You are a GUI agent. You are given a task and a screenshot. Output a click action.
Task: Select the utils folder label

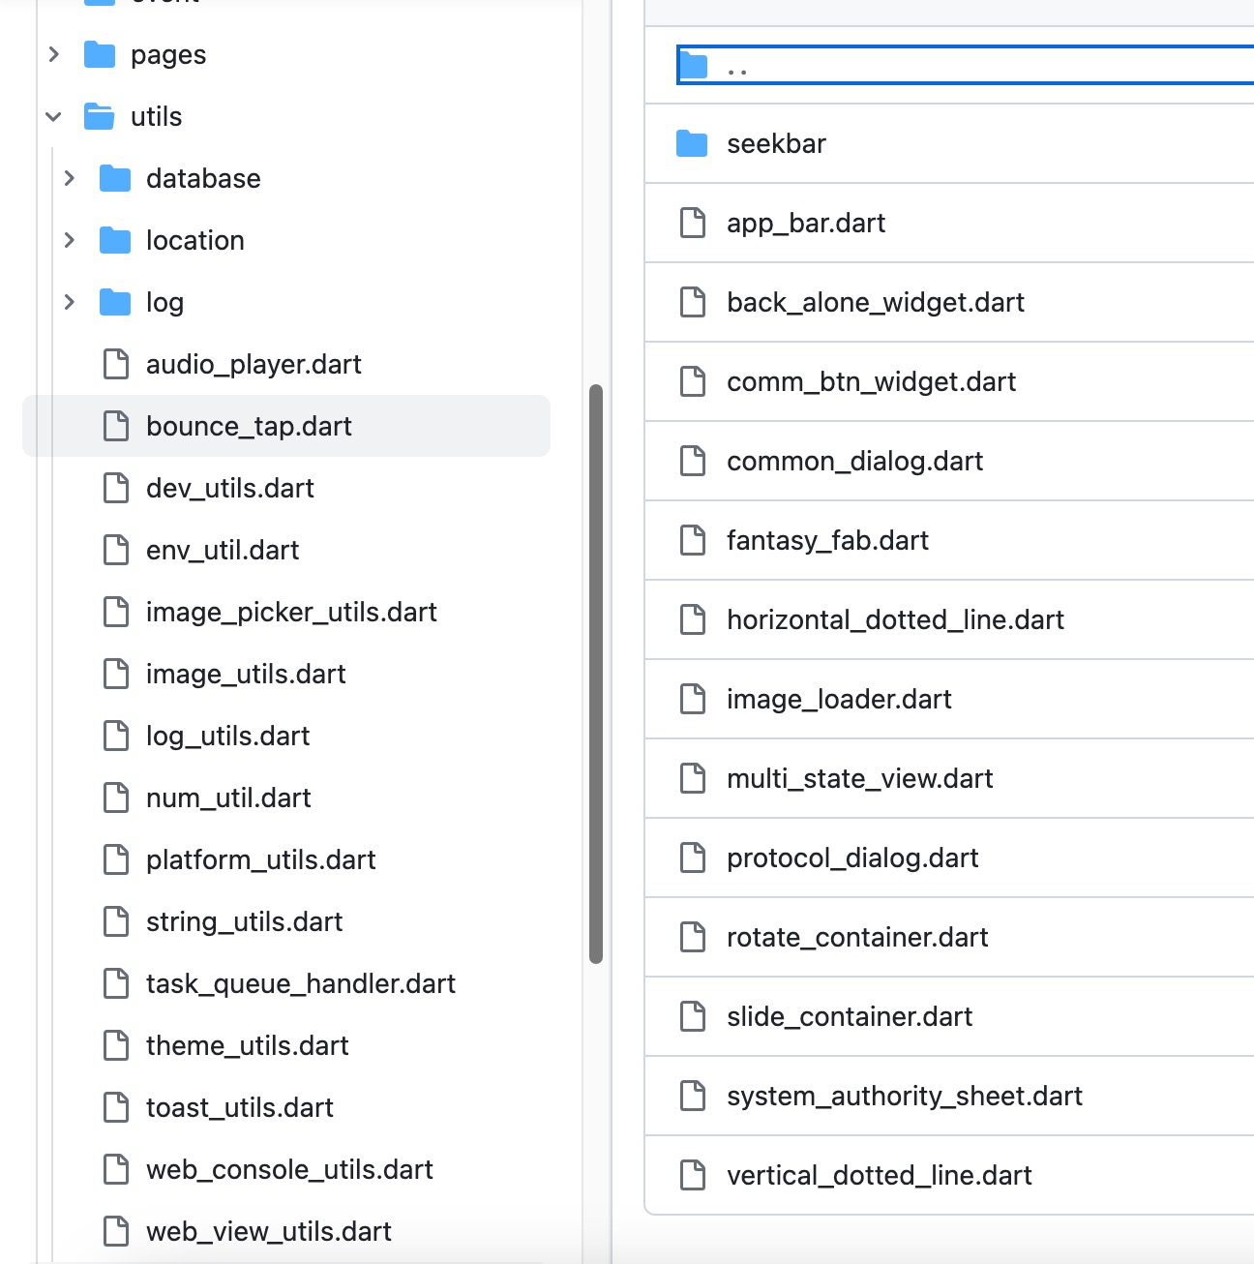coord(156,117)
